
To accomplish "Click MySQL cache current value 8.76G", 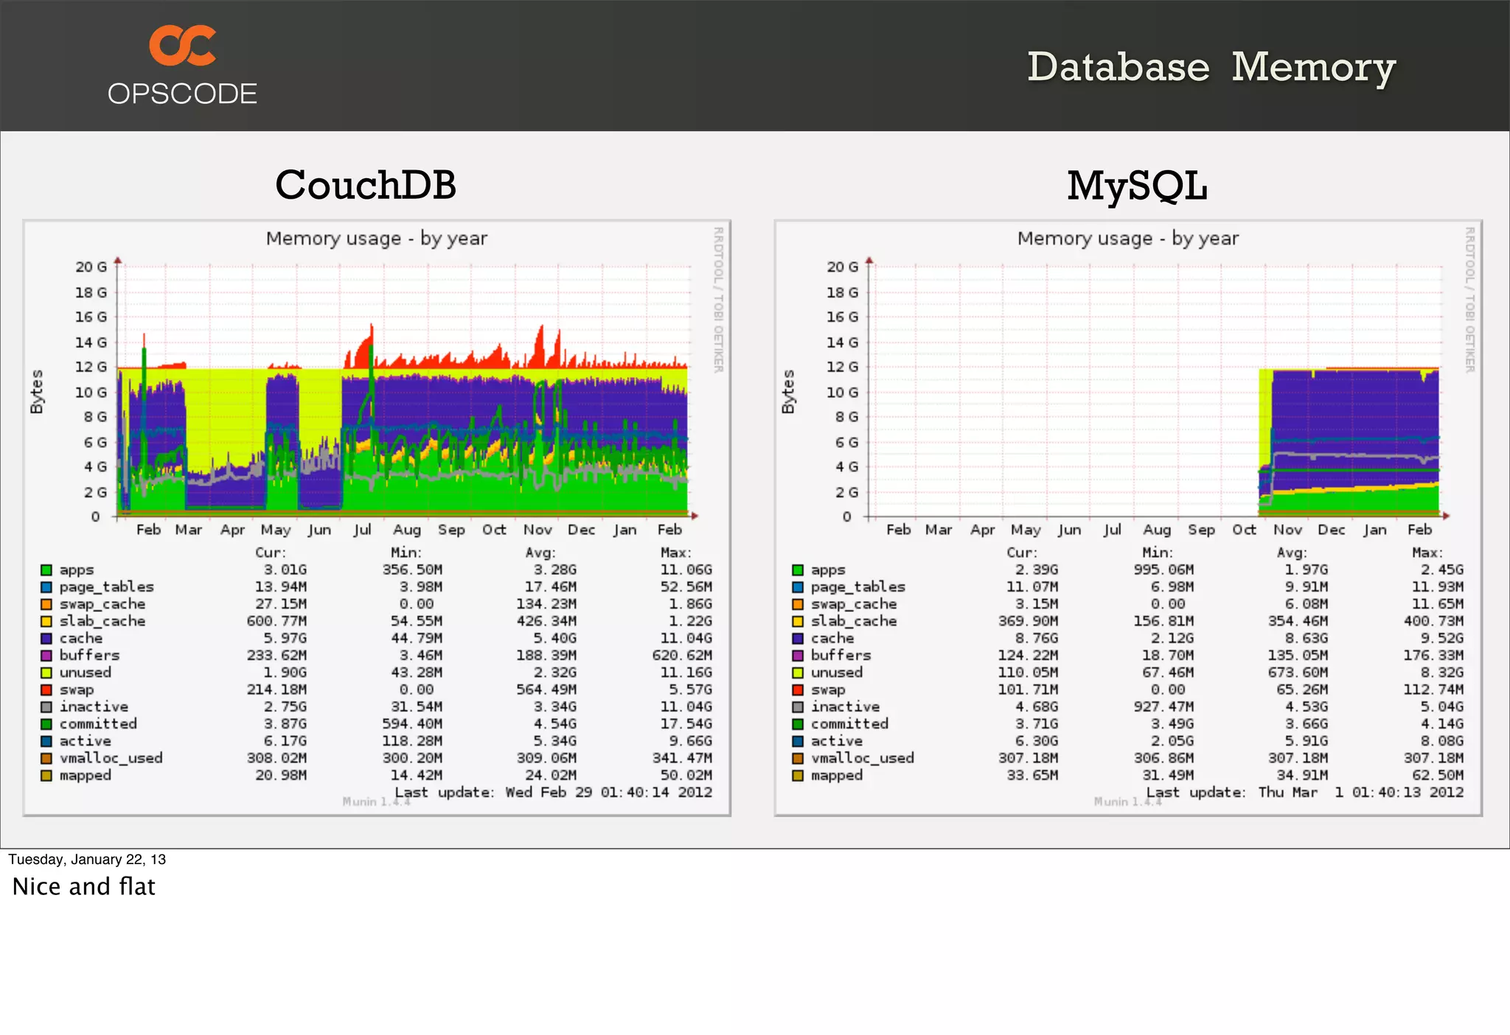I will pyautogui.click(x=1037, y=639).
